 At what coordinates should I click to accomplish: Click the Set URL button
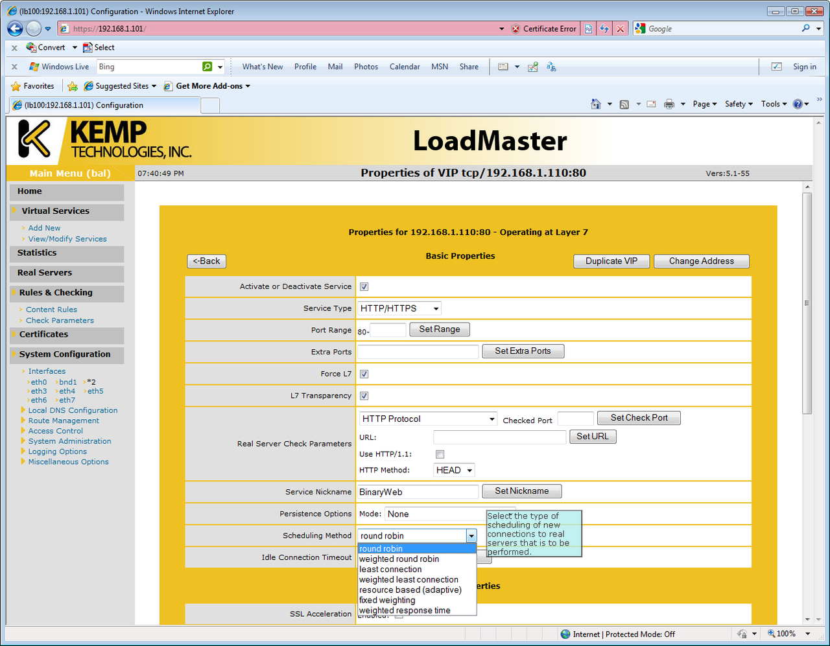593,437
